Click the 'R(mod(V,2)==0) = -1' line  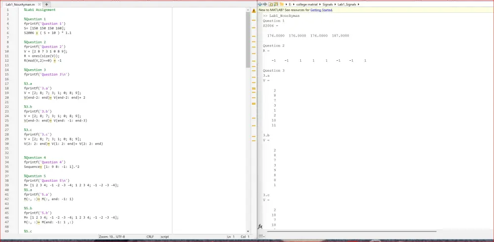coord(42,60)
